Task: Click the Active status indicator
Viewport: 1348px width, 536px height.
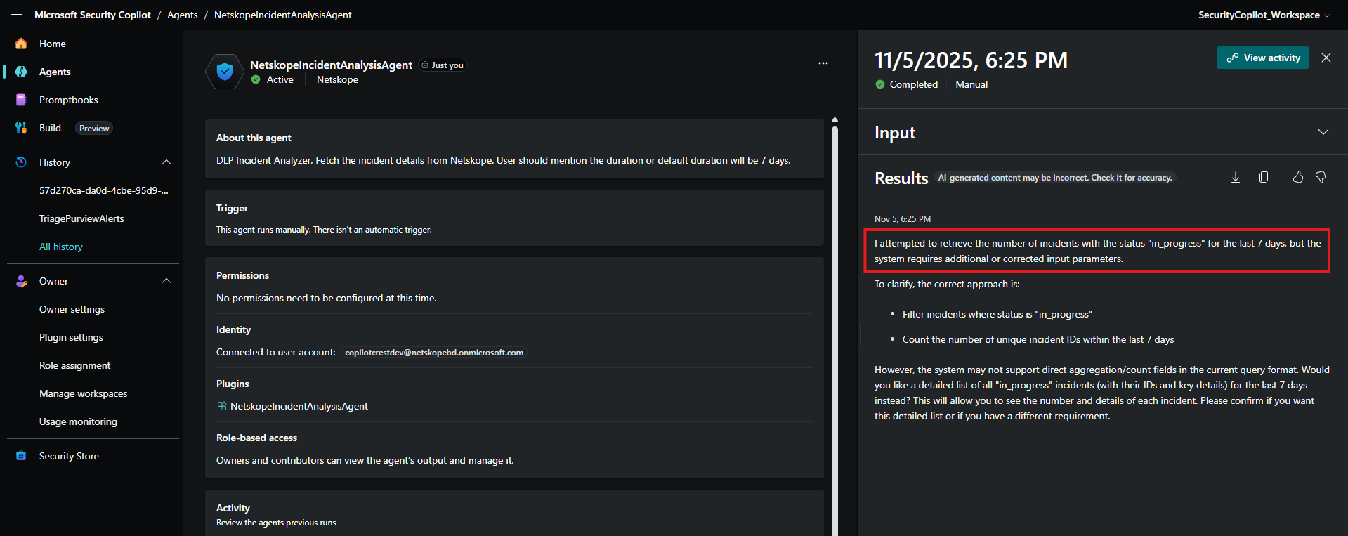Action: 273,79
